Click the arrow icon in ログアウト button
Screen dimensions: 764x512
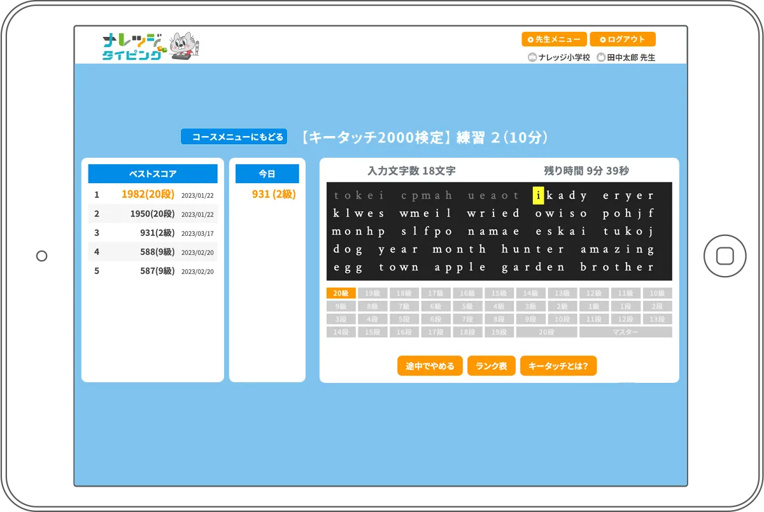602,39
